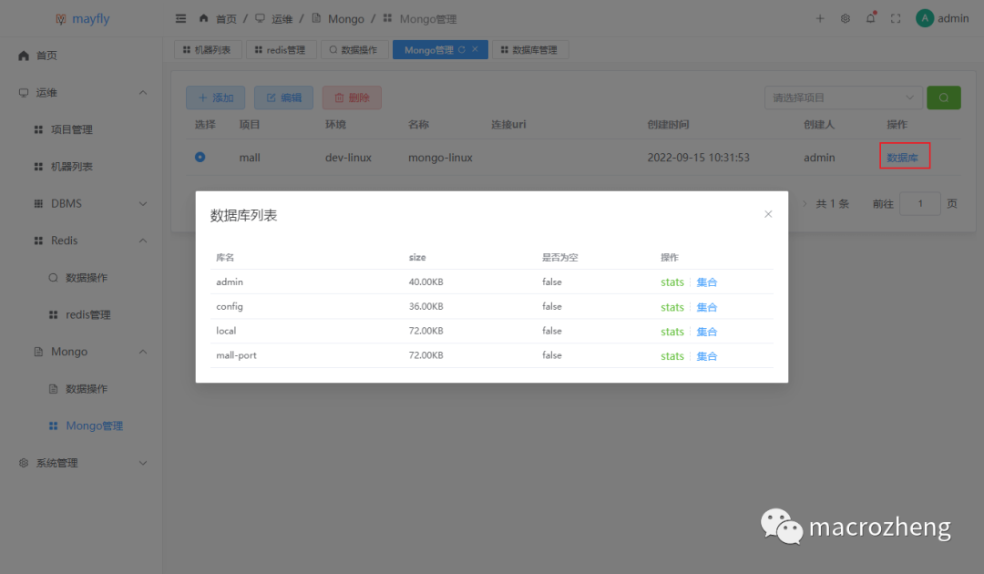Open the settings gear icon near the avatar

844,18
